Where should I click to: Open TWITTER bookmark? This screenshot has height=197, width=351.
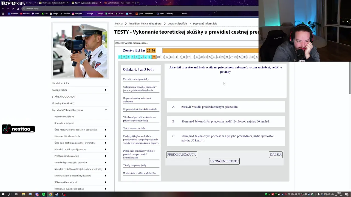(x=65, y=14)
